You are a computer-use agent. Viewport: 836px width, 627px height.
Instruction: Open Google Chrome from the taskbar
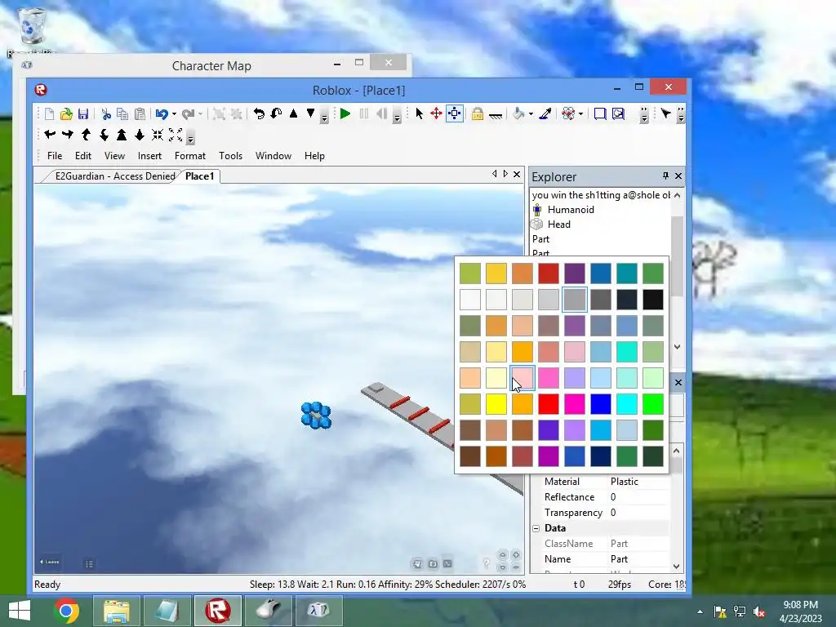[67, 611]
